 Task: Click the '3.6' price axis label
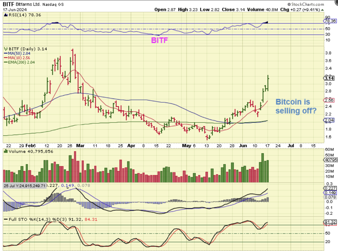pos(328,61)
